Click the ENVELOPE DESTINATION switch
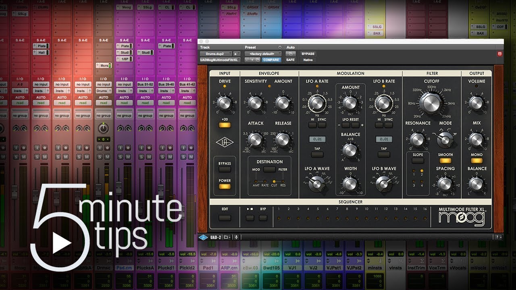 click(269, 170)
